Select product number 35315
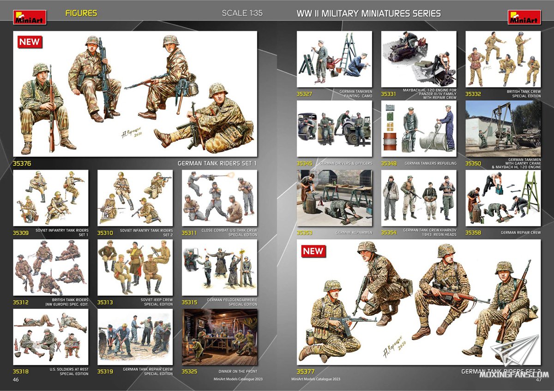Image resolution: width=554 pixels, height=391 pixels. (x=190, y=302)
